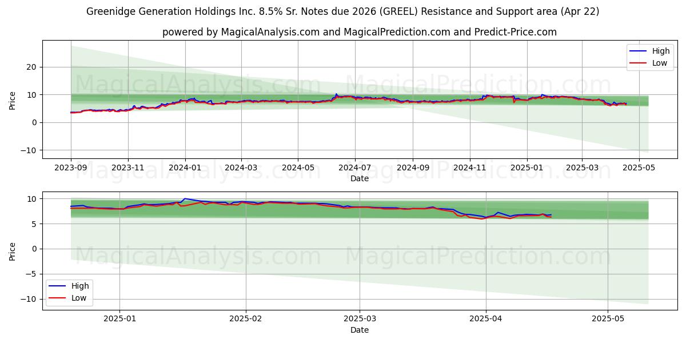Click the 2025-04 tick label in bottom chart
Viewport: 686px width, 343px height.
(x=485, y=320)
